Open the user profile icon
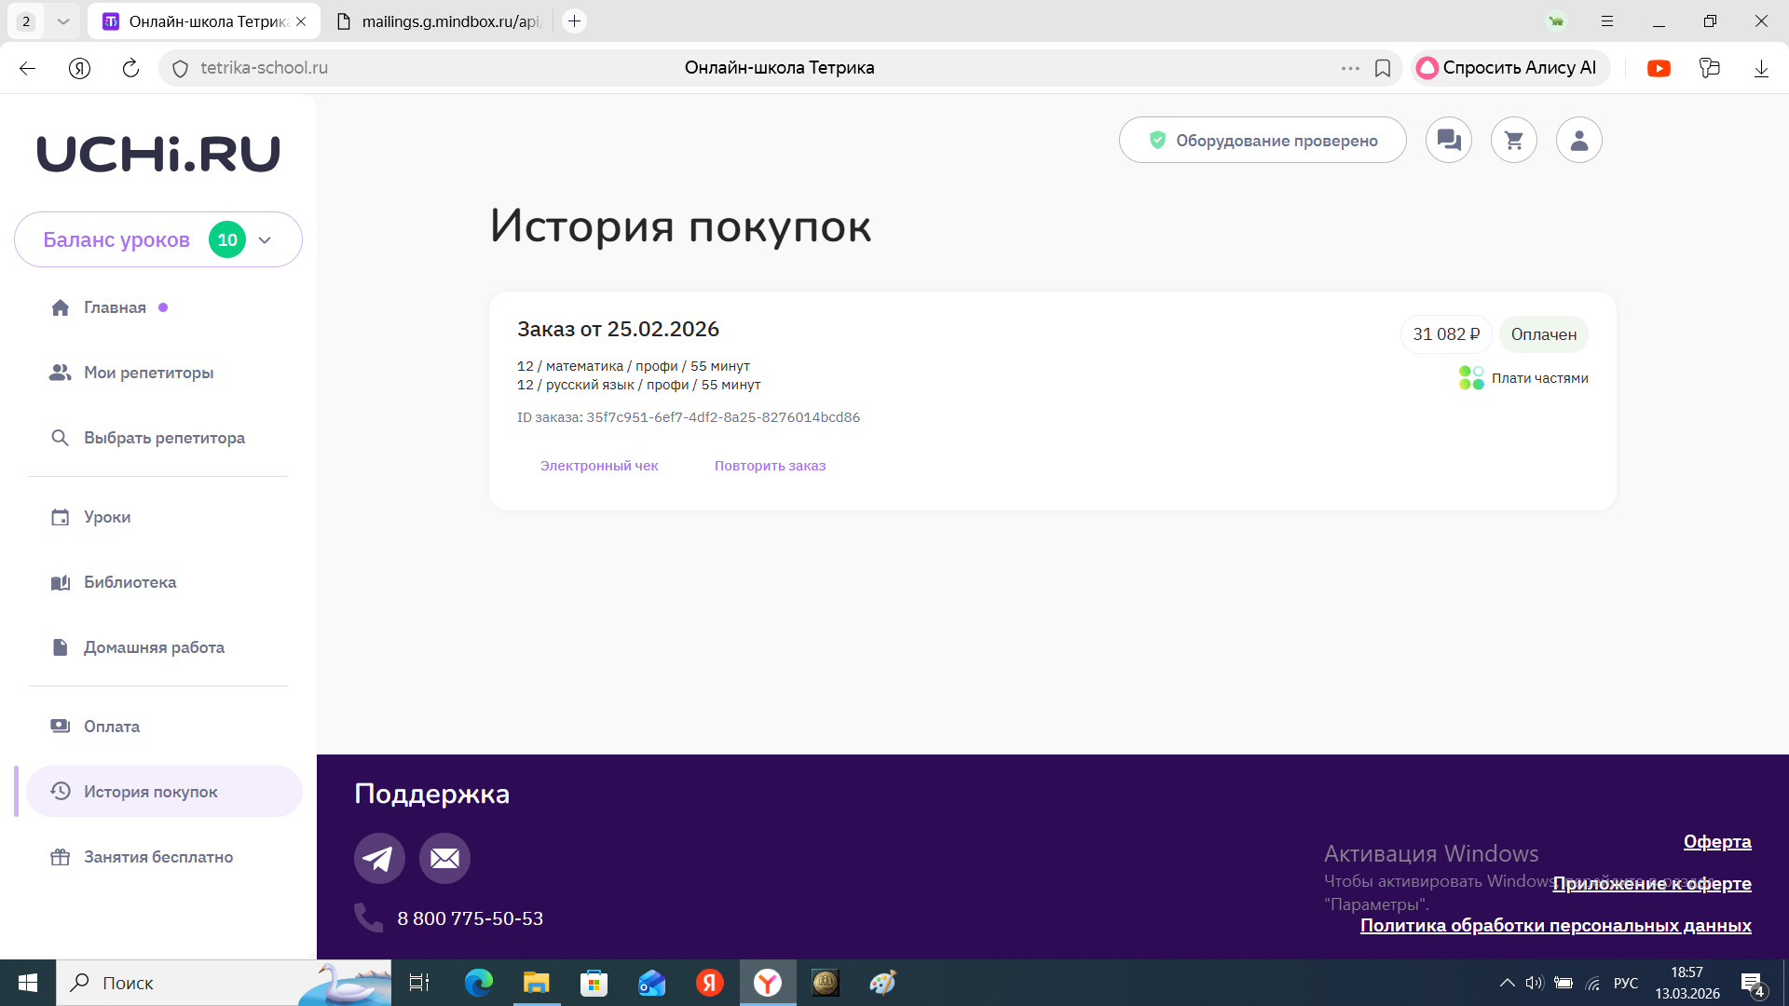 [1578, 140]
